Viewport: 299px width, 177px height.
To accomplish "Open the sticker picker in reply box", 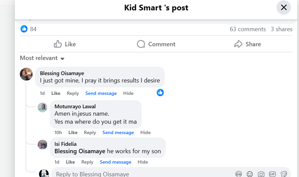I will [x=284, y=174].
